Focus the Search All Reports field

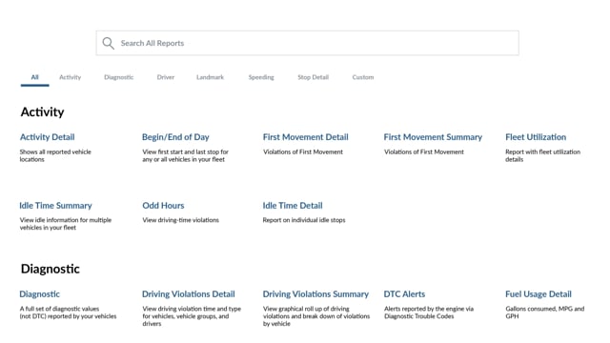click(x=307, y=43)
